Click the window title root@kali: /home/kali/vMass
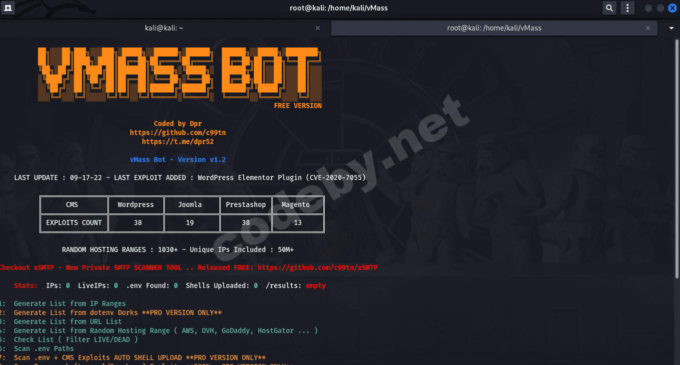This screenshot has width=680, height=365. click(339, 8)
